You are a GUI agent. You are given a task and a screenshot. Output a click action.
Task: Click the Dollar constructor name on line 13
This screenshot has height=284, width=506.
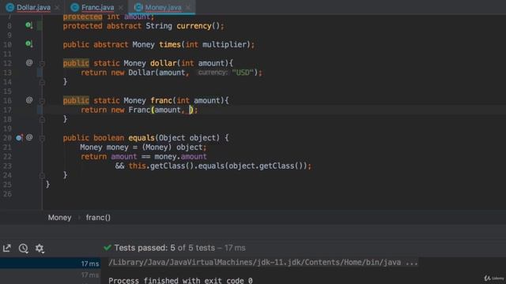[x=142, y=73]
